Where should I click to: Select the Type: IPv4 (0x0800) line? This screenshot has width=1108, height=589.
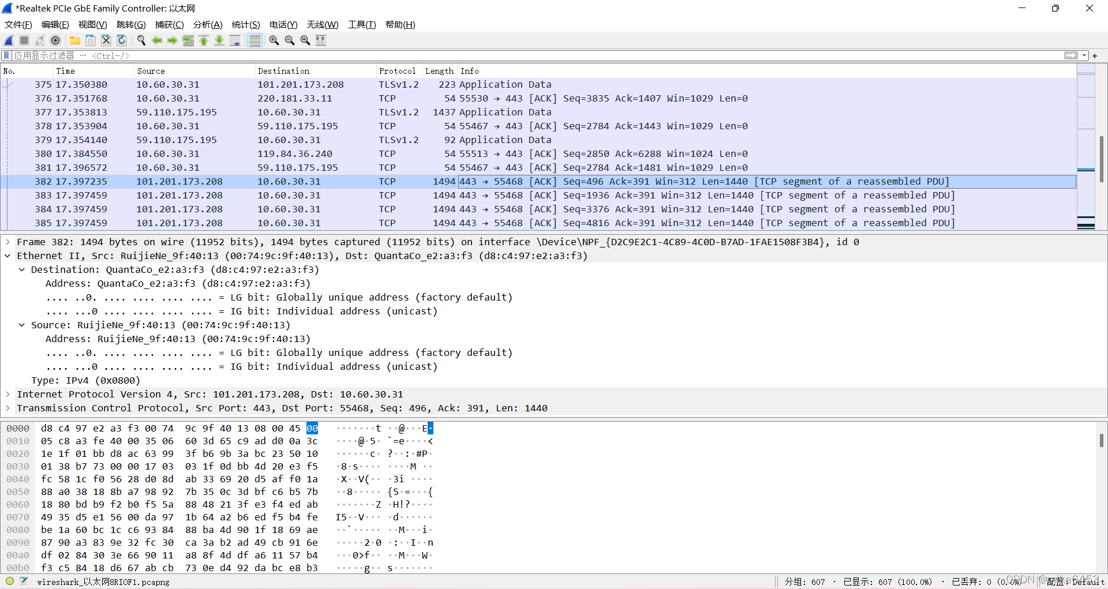click(85, 381)
